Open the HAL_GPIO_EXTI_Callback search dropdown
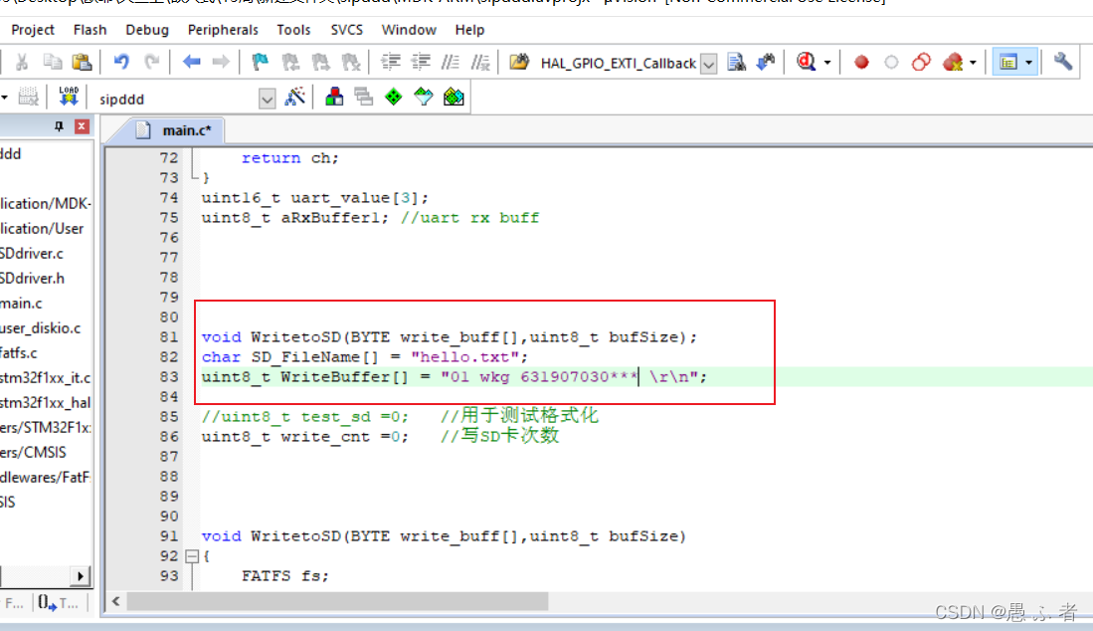Viewport: 1093px width, 631px height. tap(708, 64)
